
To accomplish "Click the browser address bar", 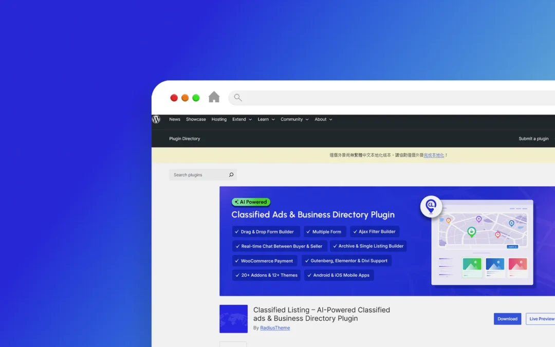I will click(x=392, y=97).
